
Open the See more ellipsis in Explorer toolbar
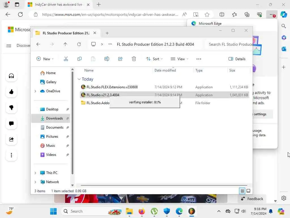[x=199, y=59]
